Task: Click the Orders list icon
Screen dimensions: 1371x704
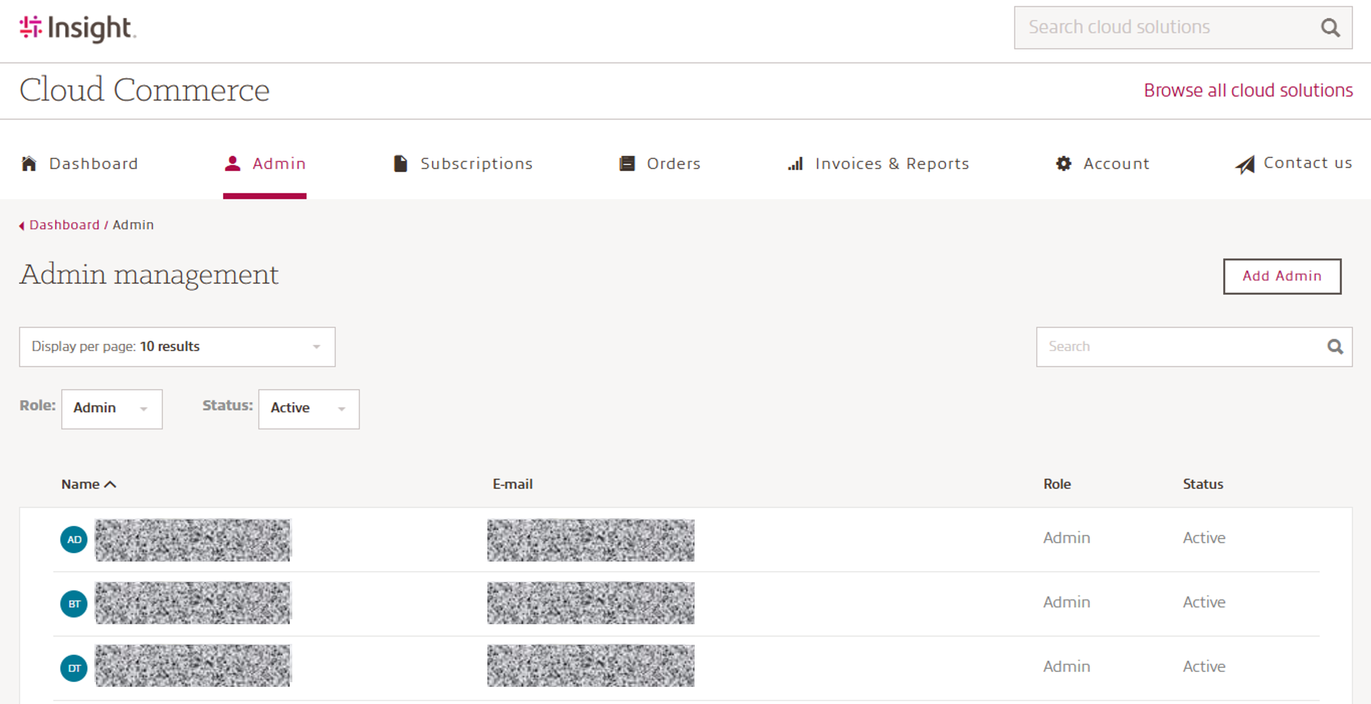Action: click(627, 163)
